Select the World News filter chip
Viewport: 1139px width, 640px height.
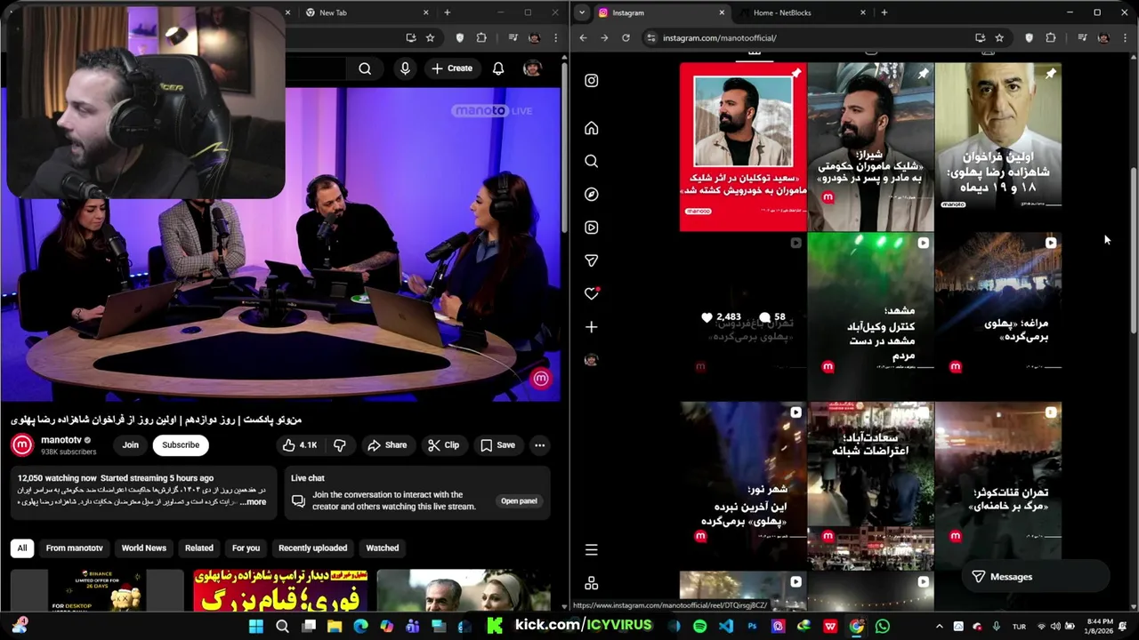click(144, 548)
